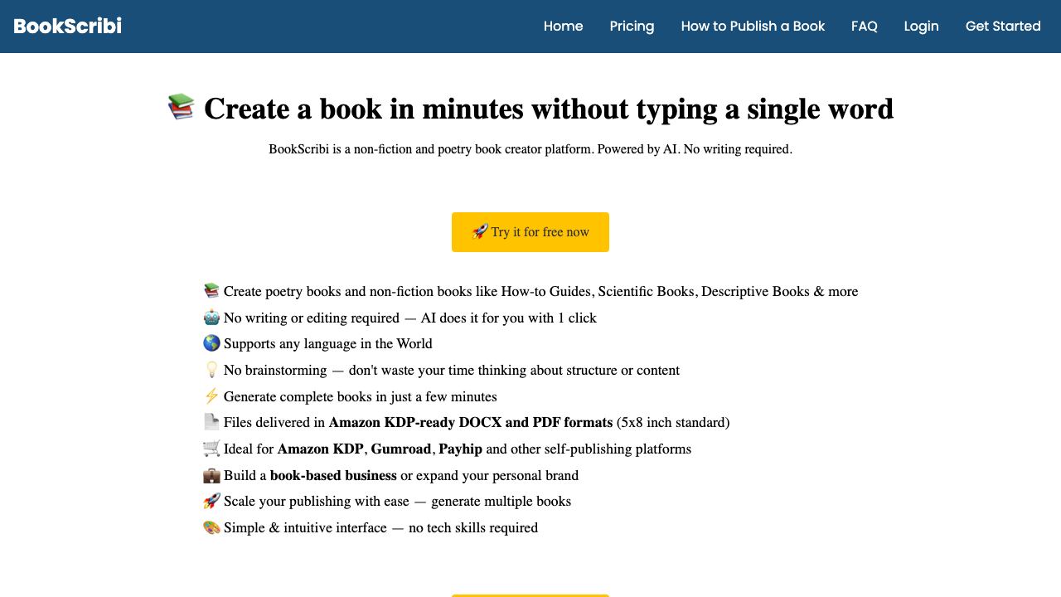Click the text no tech skills required
Viewport: 1061px width, 597px height.
click(x=473, y=527)
